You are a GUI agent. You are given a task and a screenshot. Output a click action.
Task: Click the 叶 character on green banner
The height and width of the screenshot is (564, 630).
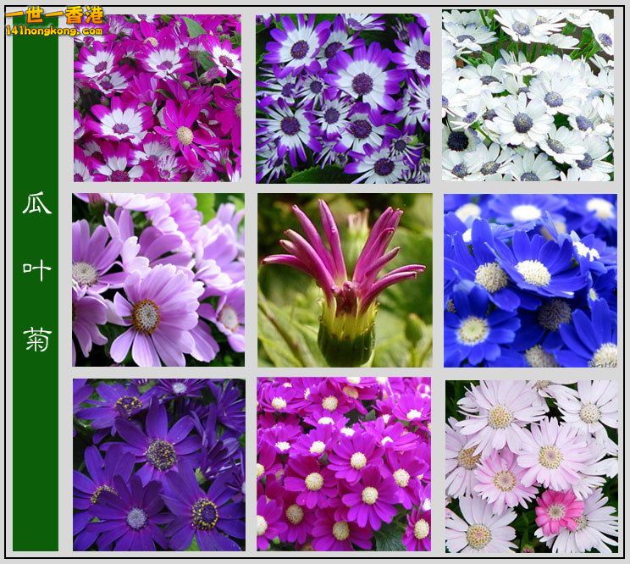[36, 271]
